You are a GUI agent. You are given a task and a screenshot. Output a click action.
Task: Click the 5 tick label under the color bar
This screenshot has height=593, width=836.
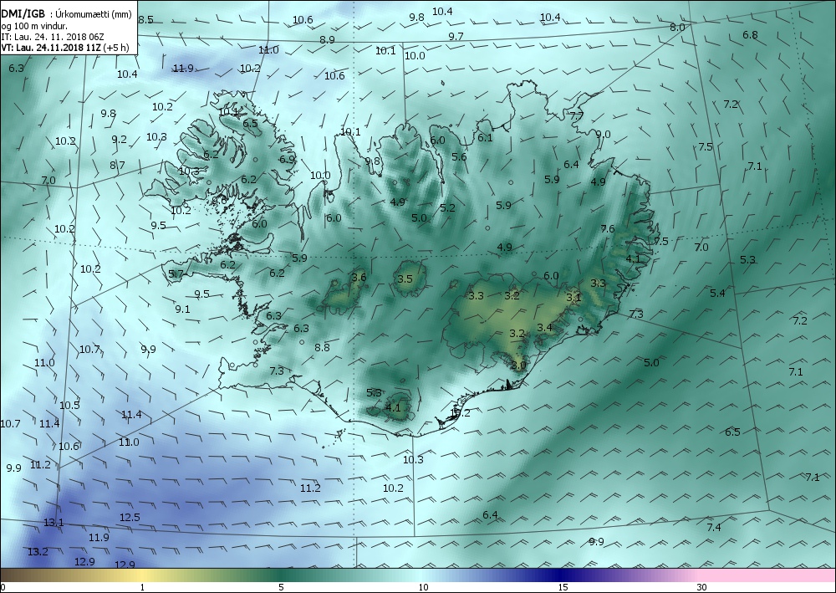(x=281, y=588)
